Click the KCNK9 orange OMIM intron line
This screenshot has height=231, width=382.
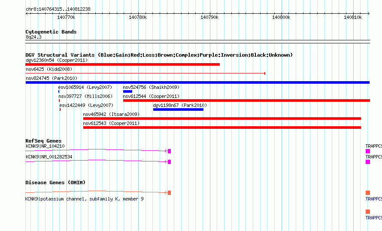96,192
